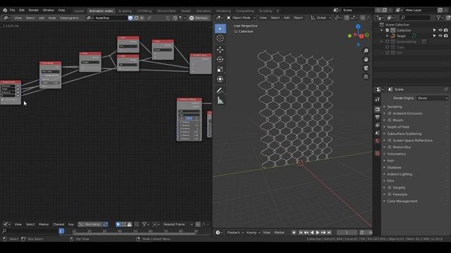The image size is (451, 253).
Task: Open the File menu
Action: click(x=13, y=10)
